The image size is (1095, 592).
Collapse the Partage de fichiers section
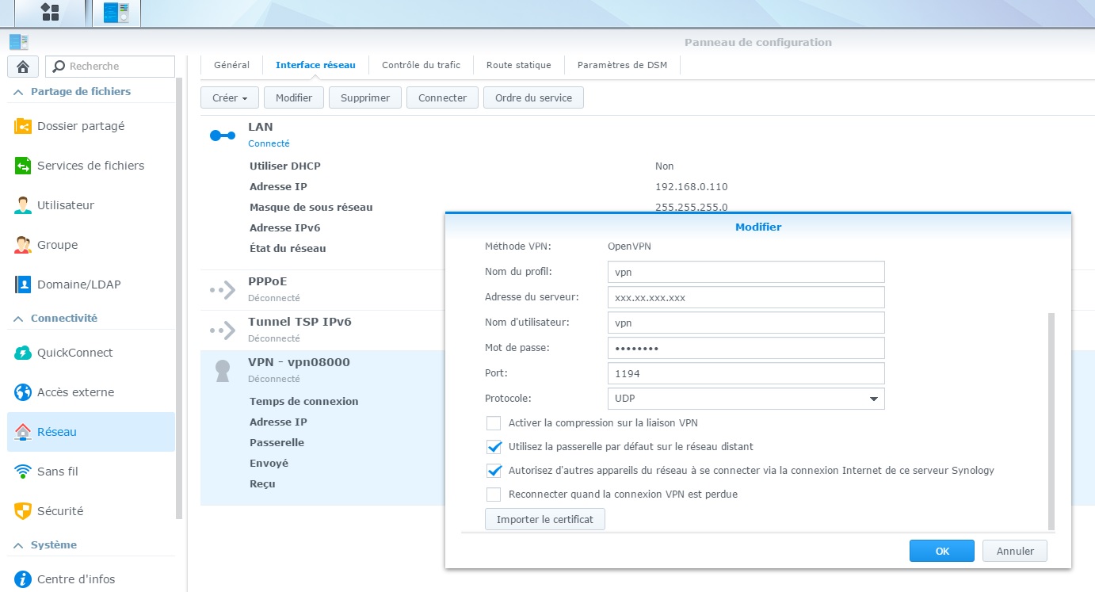[19, 92]
